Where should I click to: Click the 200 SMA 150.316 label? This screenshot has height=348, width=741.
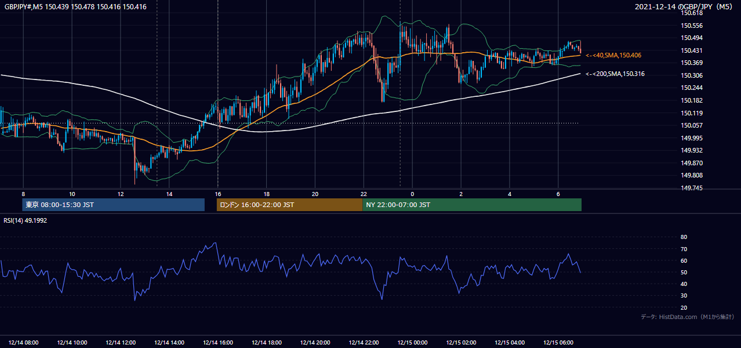(x=615, y=74)
